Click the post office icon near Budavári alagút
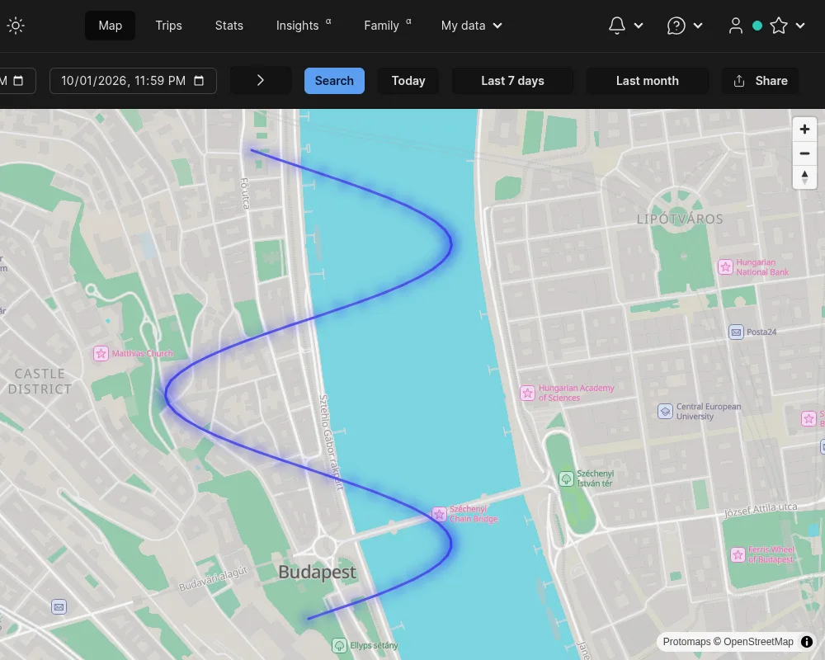This screenshot has width=825, height=660. pos(59,607)
